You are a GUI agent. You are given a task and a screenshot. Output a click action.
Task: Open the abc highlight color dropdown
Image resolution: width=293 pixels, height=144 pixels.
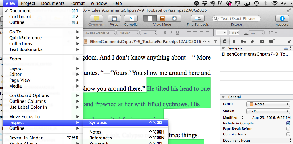click(x=234, y=33)
